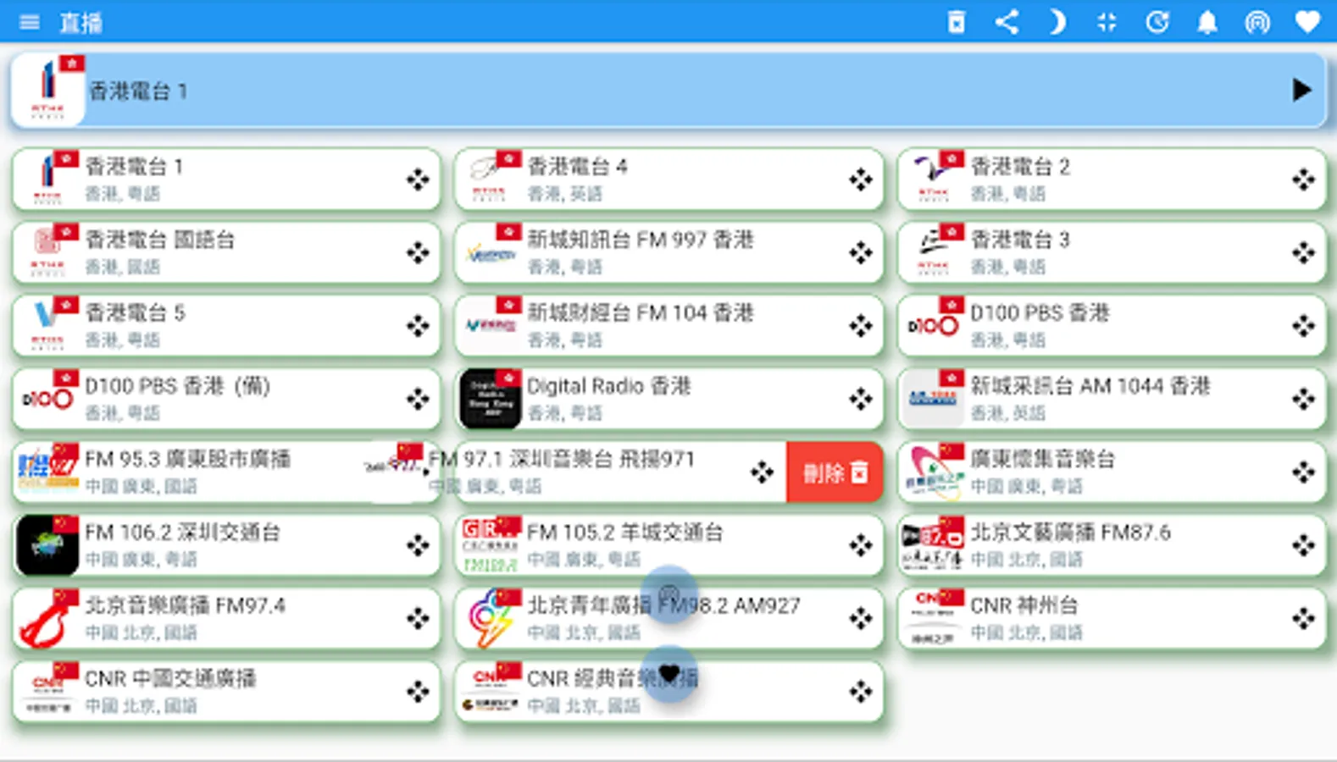The image size is (1337, 762).
Task: Tap move handle on 北京青年廣播 card
Action: (x=861, y=619)
